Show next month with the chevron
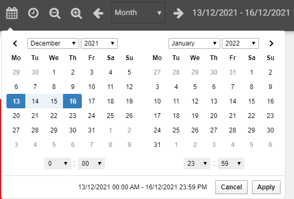Viewport: 294px width, 199px height. pyautogui.click(x=271, y=43)
